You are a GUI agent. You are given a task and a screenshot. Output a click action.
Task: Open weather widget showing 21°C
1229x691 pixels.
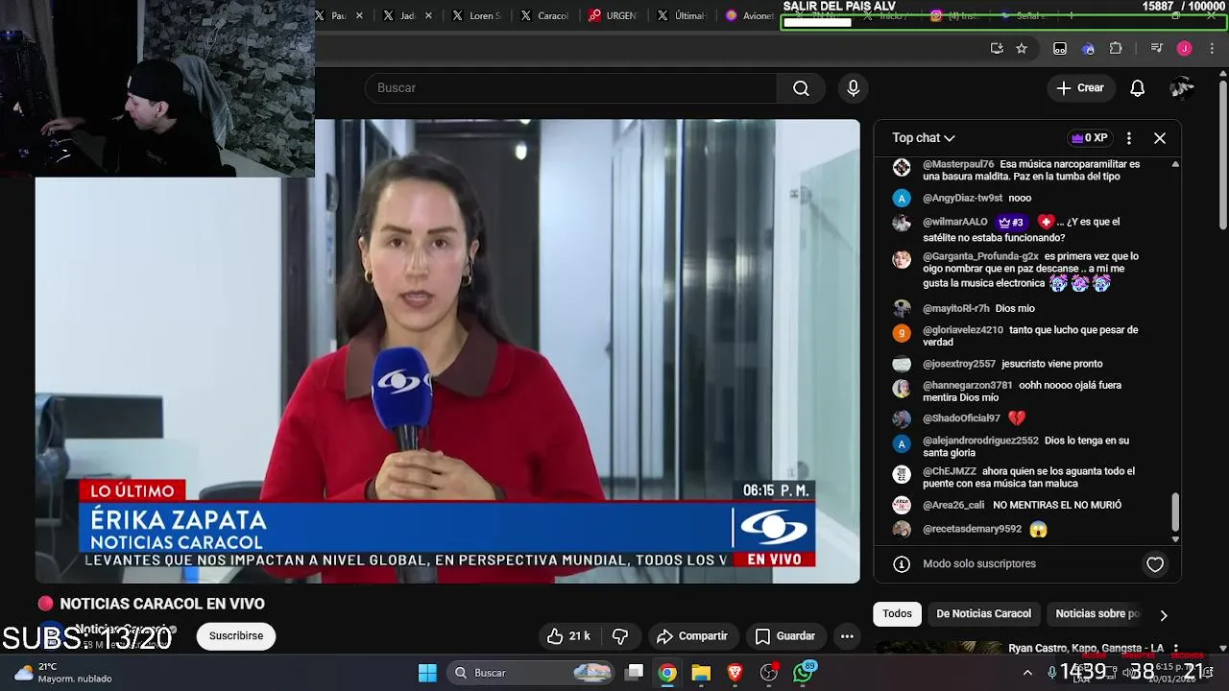(63, 673)
